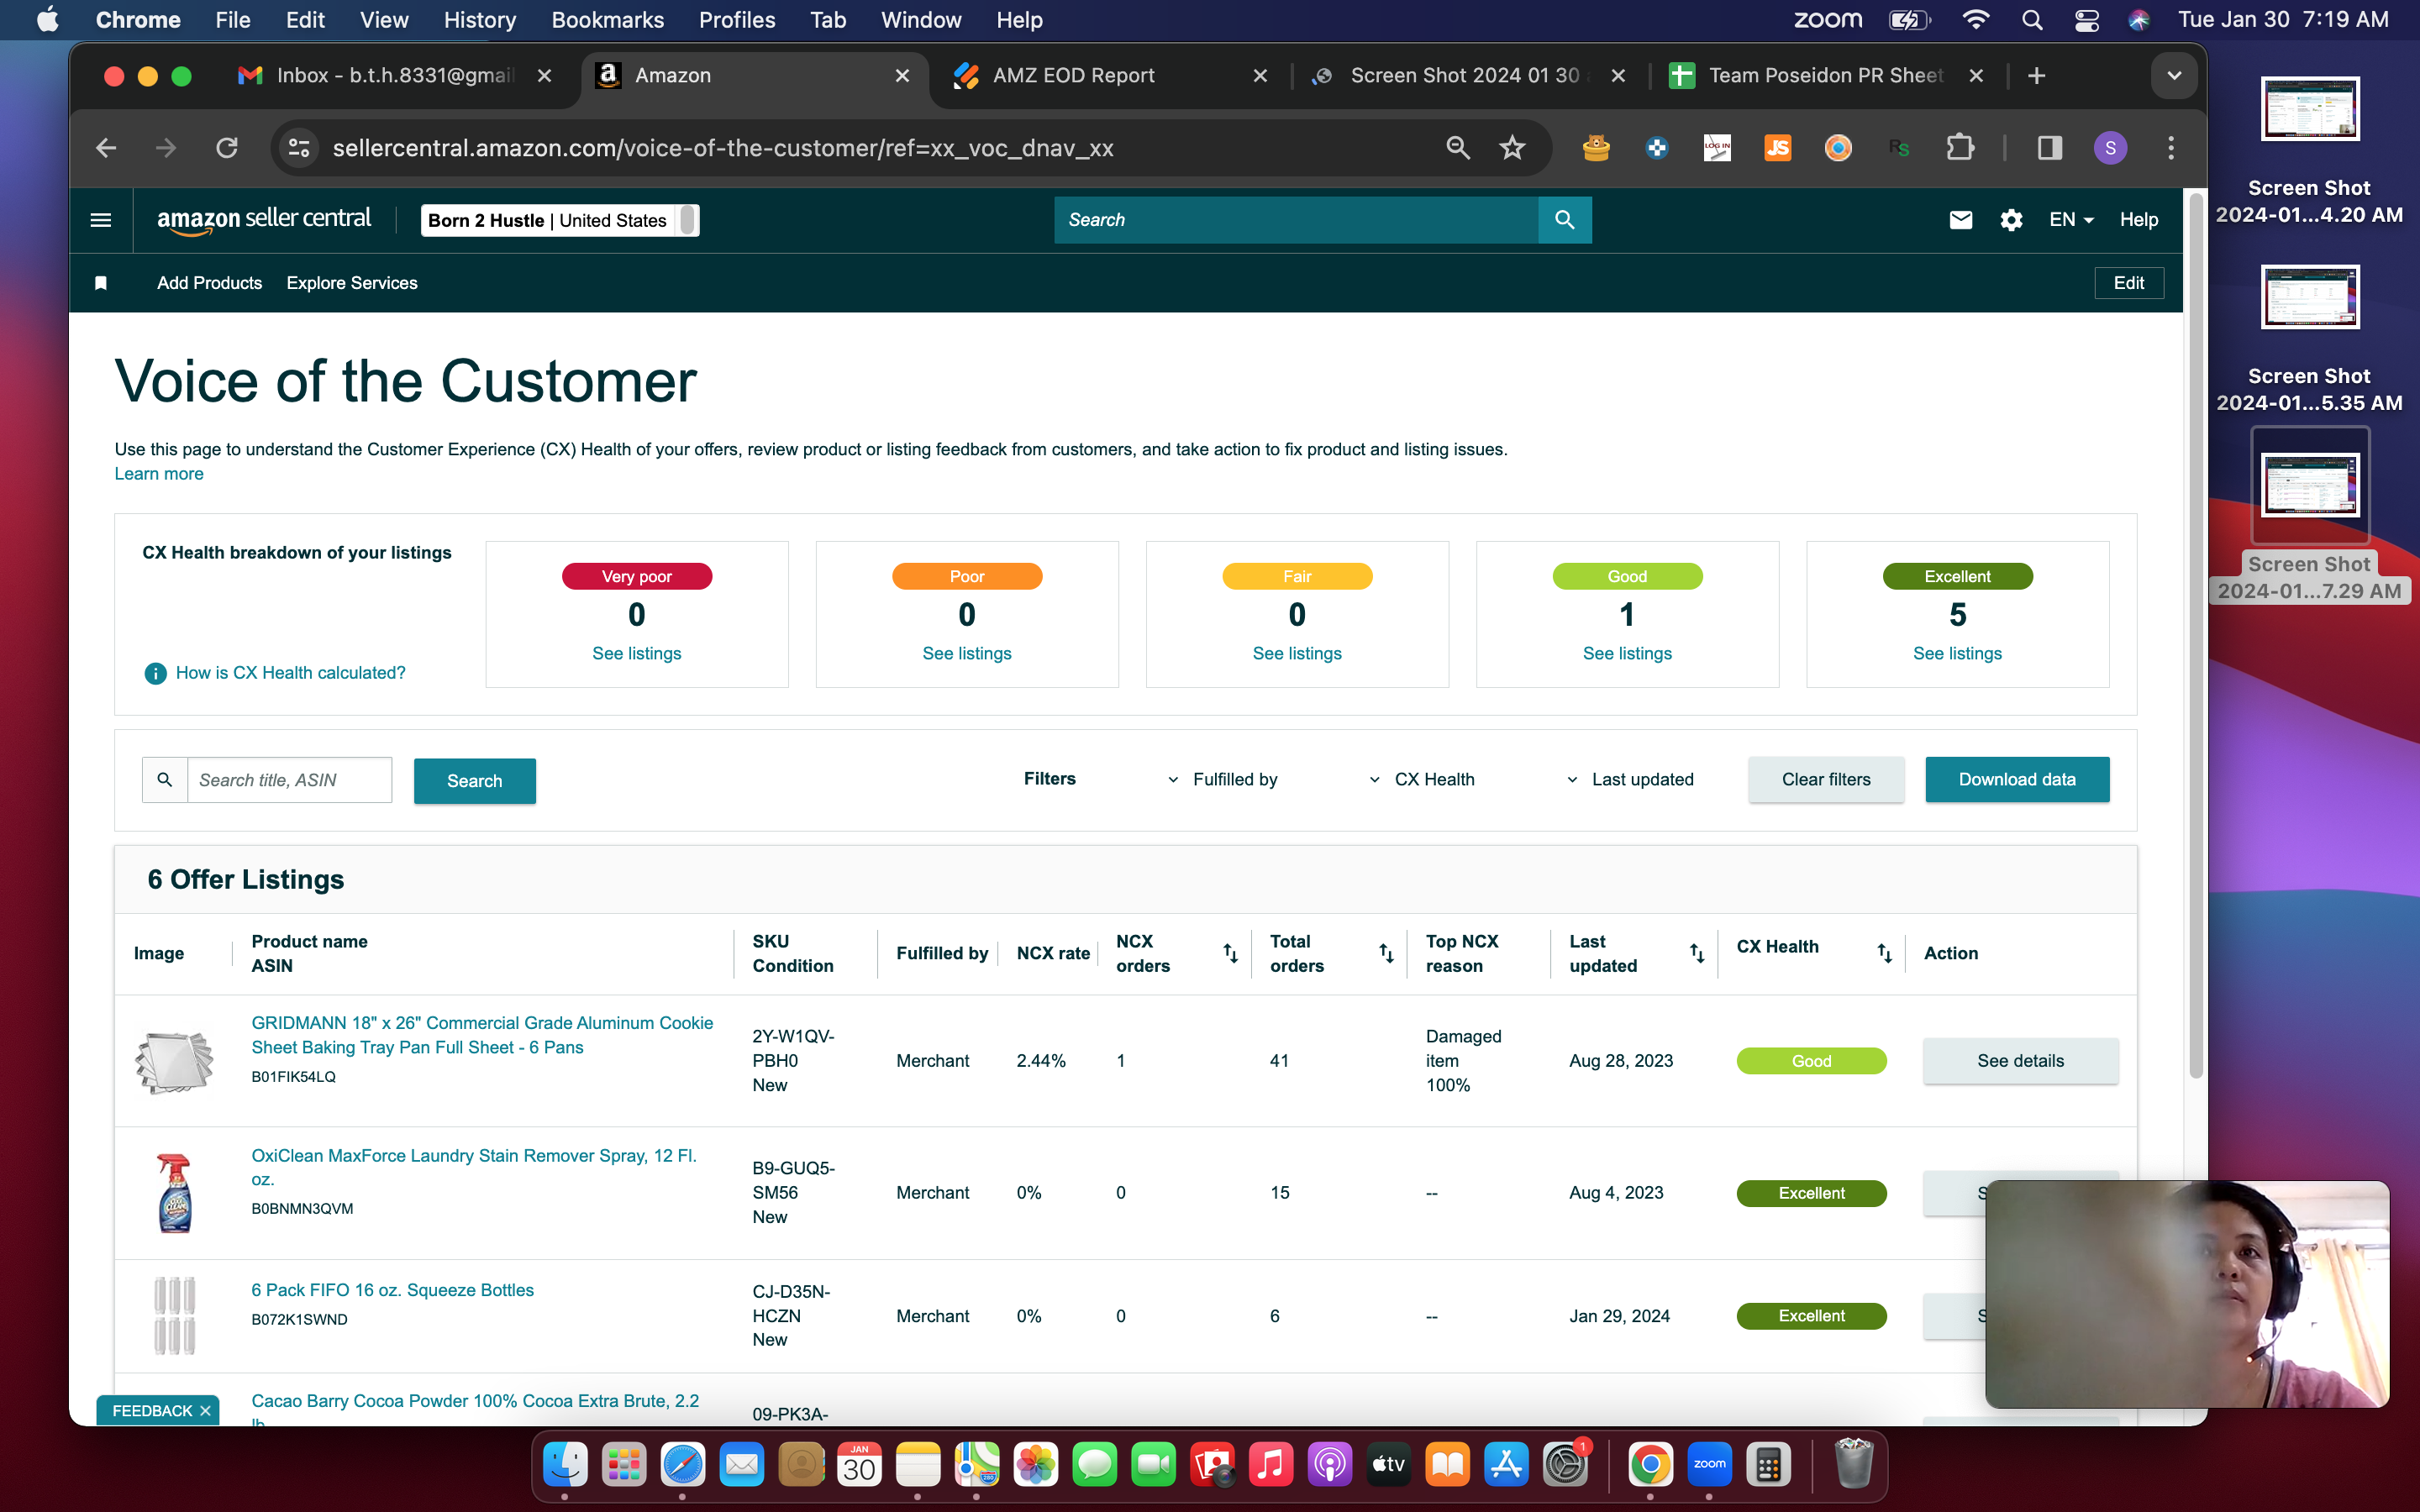
Task: Click Add Products in the navigation bar
Action: (x=209, y=283)
